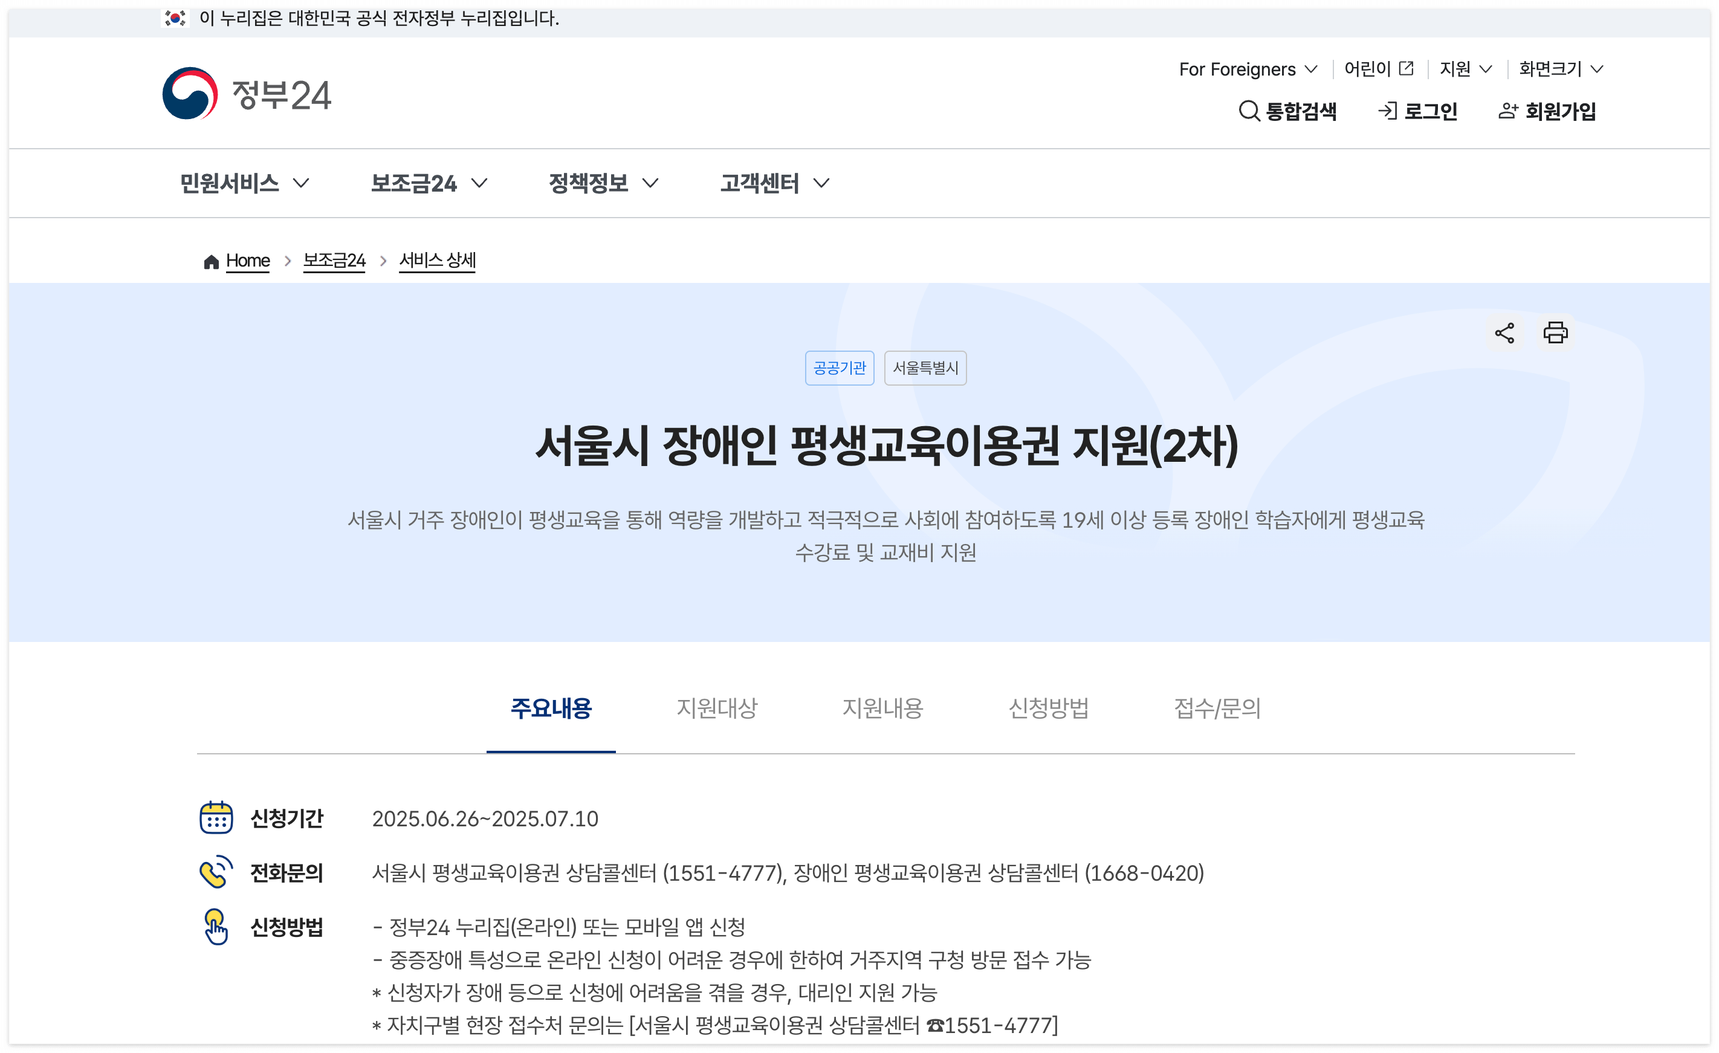
Task: Click the 회원가입 sign-up icon
Action: pos(1507,111)
